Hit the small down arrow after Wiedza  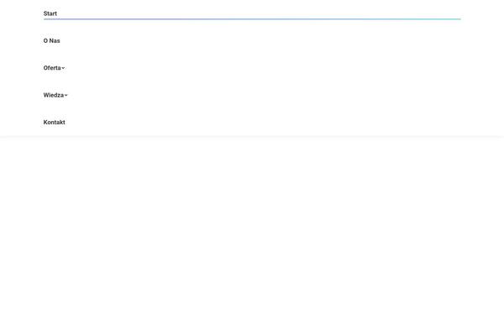66,95
